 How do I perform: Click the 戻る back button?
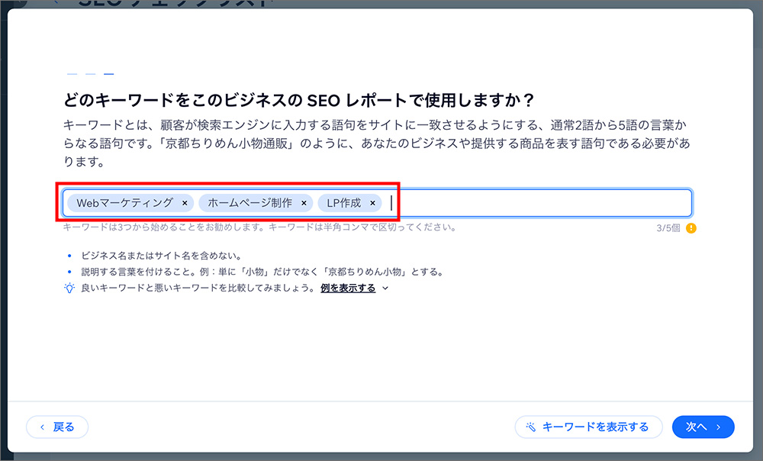click(57, 427)
